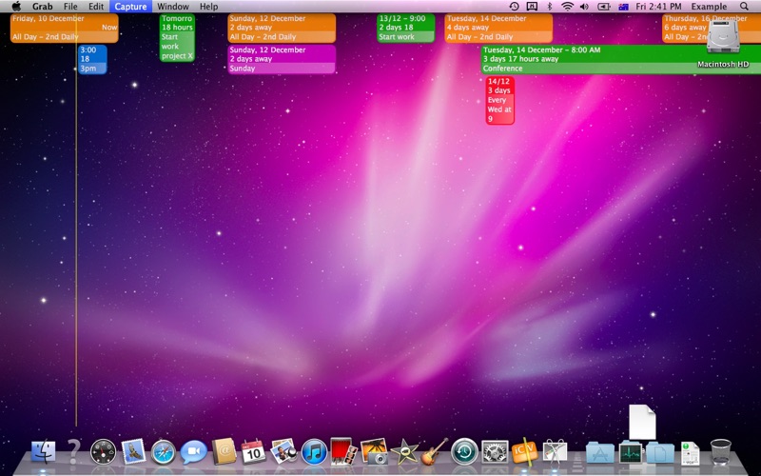Viewport: 761px width, 476px height.
Task: Open the Australian flag input menu
Action: 624,7
